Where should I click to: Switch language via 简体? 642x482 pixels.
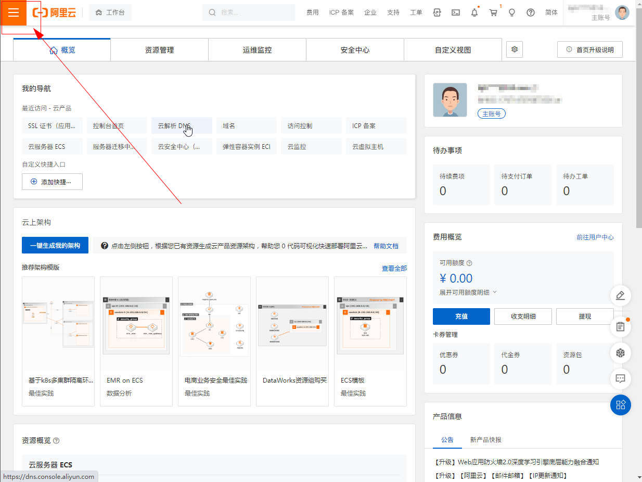pos(551,12)
